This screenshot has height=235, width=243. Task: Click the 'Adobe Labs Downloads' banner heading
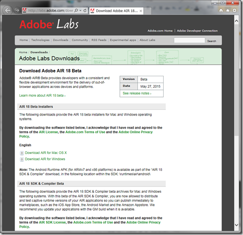(49, 58)
